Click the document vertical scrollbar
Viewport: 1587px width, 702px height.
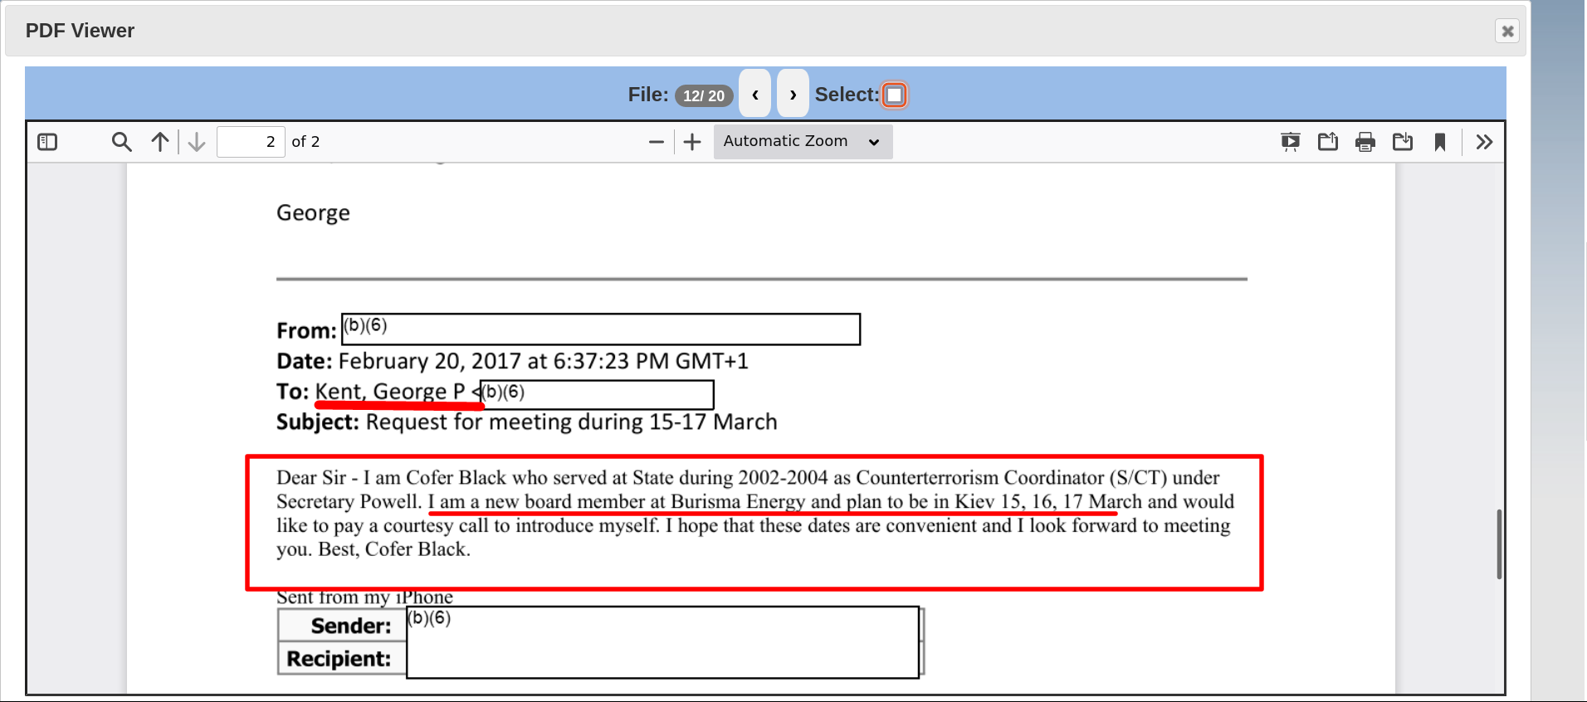pos(1499,544)
